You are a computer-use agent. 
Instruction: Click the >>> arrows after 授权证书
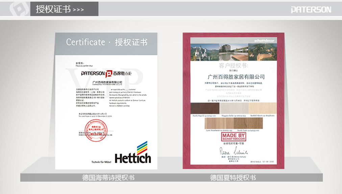coord(78,10)
